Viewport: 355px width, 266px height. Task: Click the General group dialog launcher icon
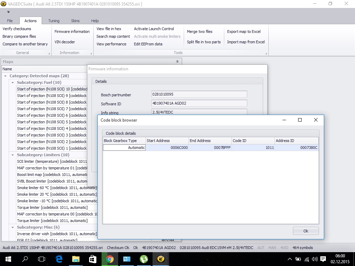click(49, 53)
